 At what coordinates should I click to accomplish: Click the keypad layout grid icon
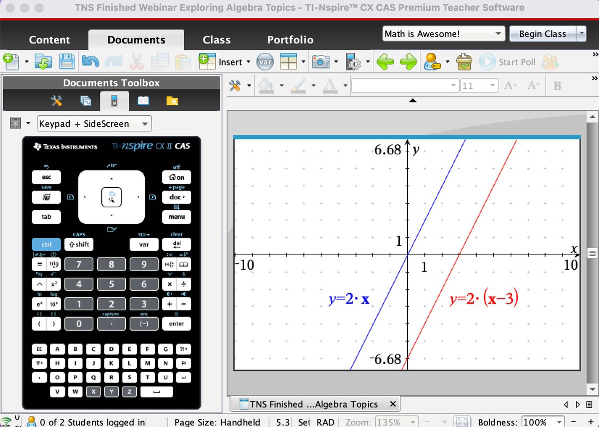coord(15,123)
